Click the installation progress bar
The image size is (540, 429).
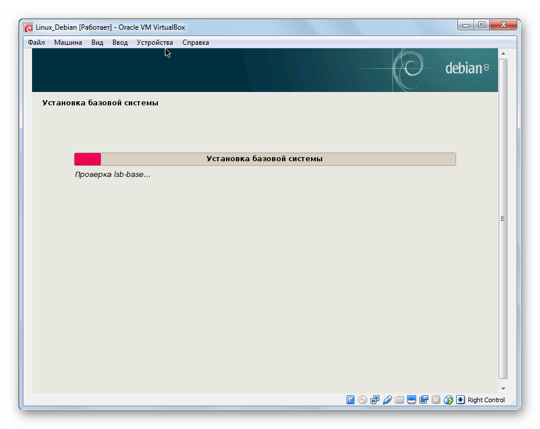click(x=265, y=159)
